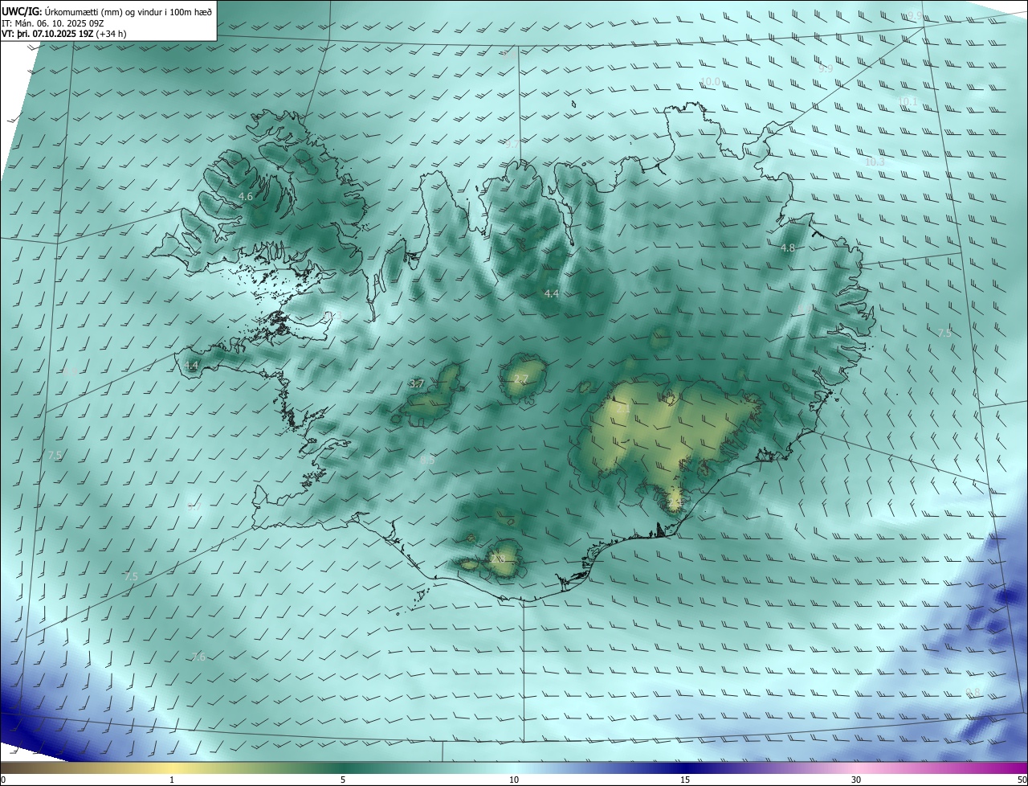Click the bold 'UWC/IG:' label

click(x=22, y=10)
